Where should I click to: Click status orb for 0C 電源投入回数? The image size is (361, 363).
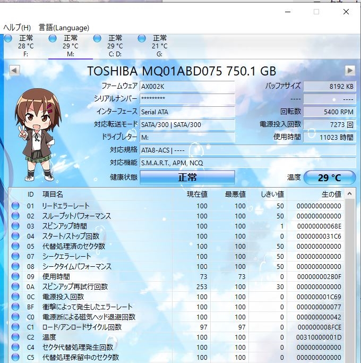pyautogui.click(x=15, y=297)
